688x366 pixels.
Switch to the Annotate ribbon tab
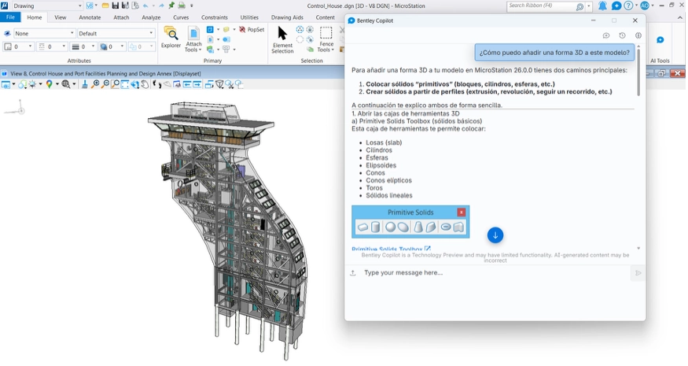90,17
